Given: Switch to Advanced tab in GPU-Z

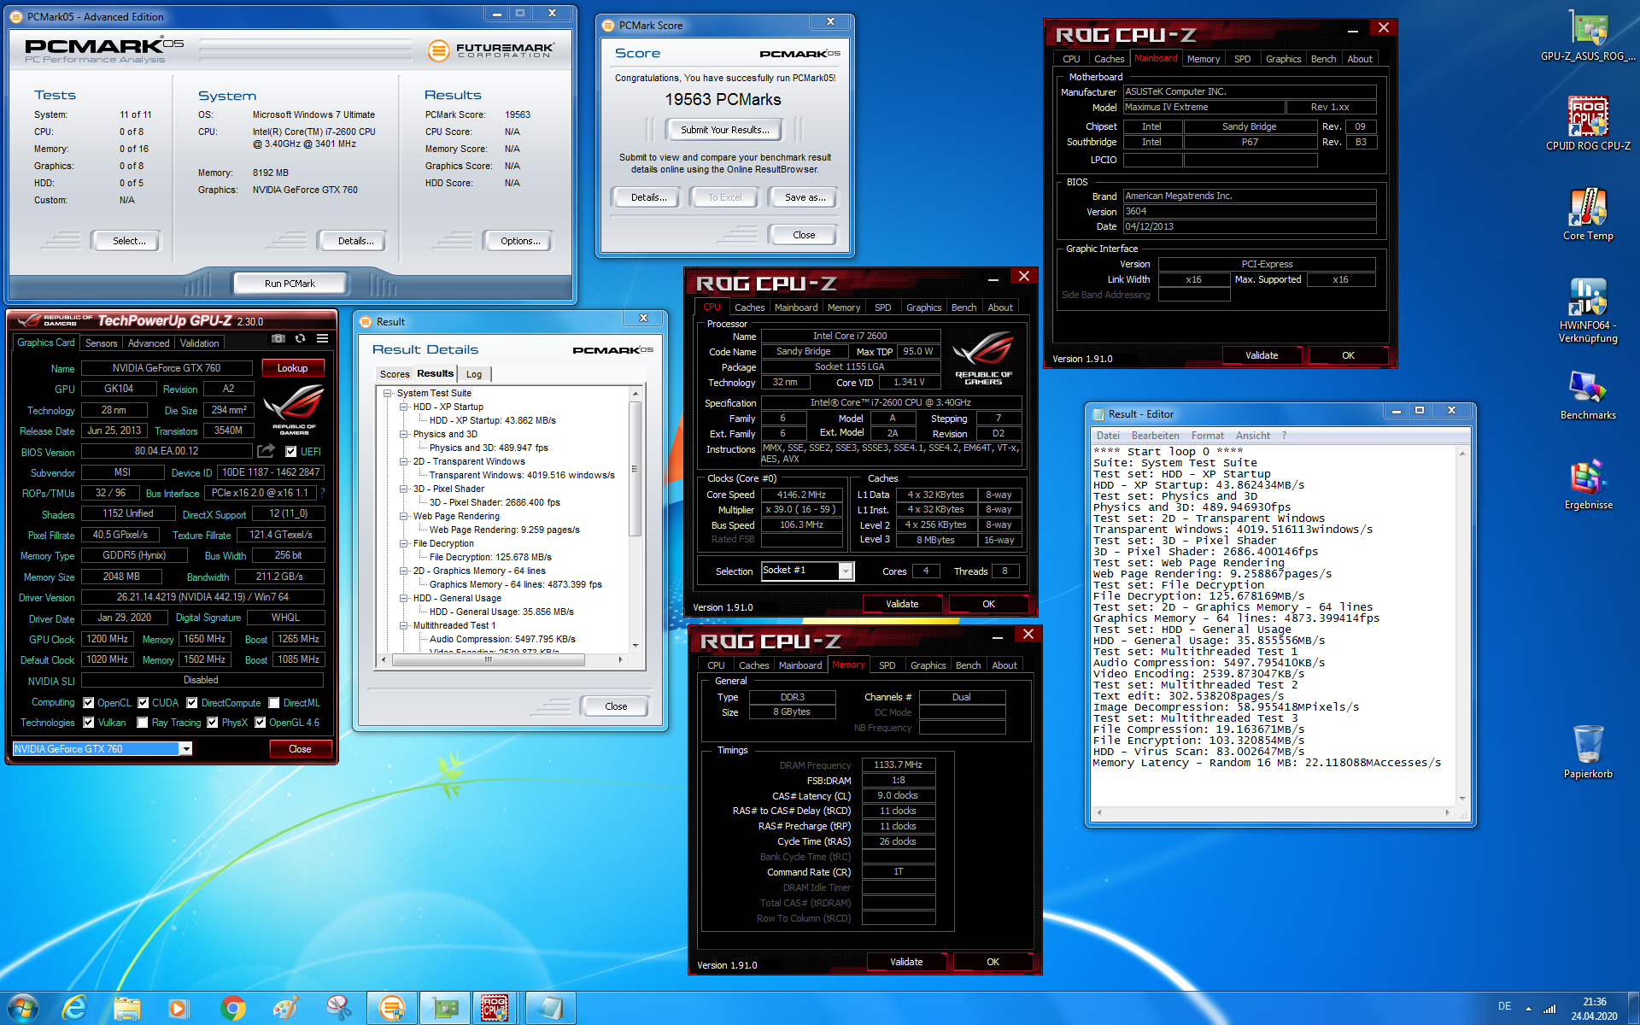Looking at the screenshot, I should pos(149,343).
